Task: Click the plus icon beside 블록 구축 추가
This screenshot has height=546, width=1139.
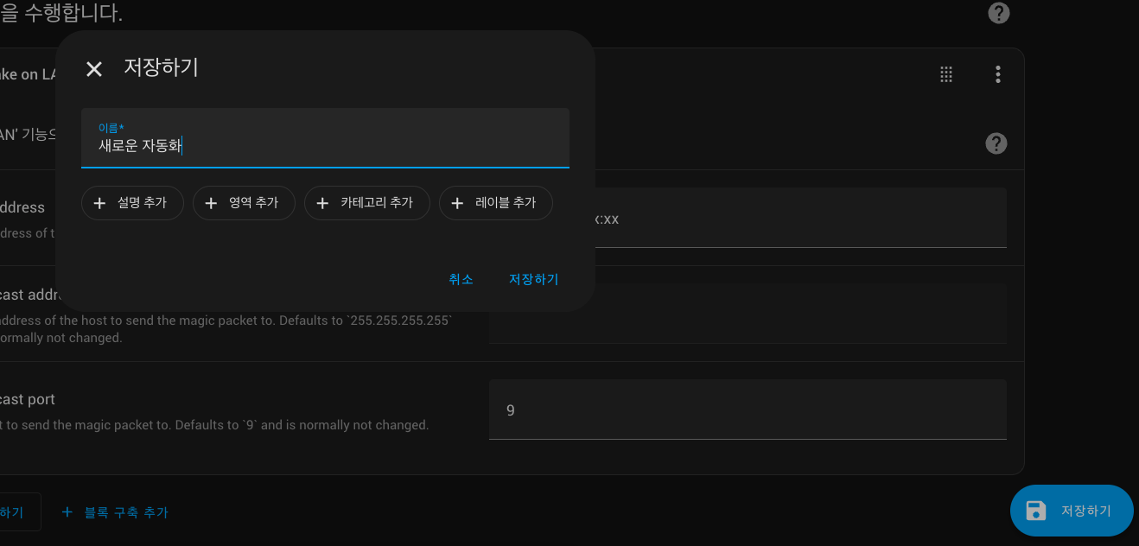Action: pyautogui.click(x=67, y=512)
